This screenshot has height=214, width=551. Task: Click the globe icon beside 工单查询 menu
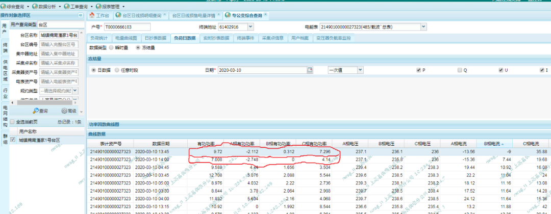pos(67,7)
